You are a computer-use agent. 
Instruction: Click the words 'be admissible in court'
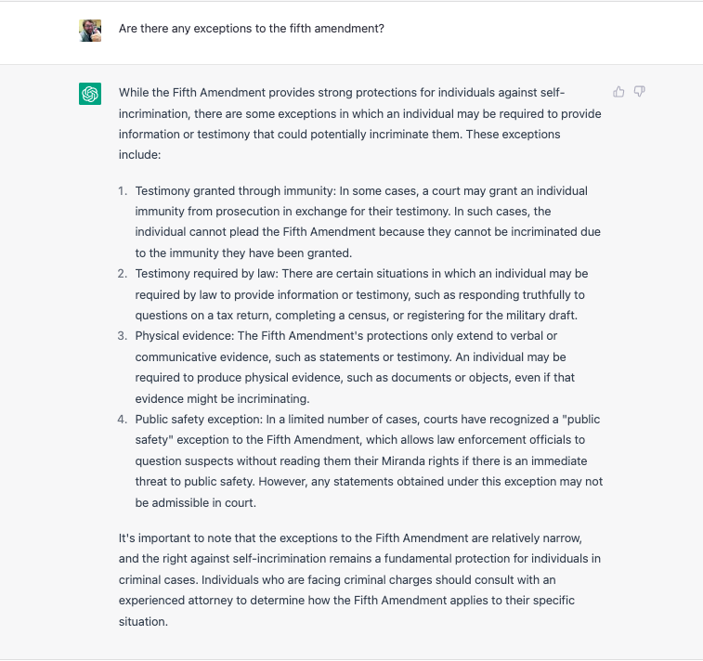[x=195, y=503]
